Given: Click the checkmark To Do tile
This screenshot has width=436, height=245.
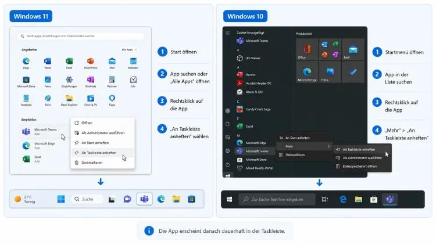Looking at the screenshot, I should [x=353, y=72].
